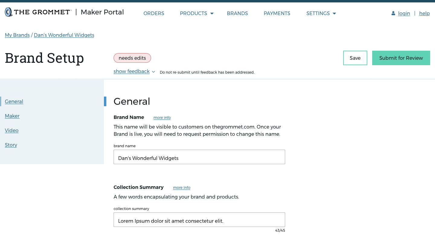This screenshot has height=239, width=435.
Task: Click the Save button
Action: (x=355, y=58)
